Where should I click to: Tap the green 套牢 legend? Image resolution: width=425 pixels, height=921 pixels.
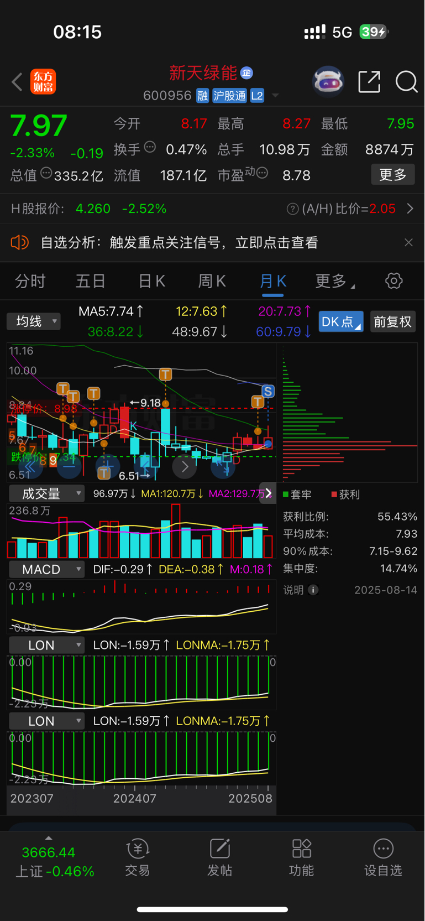[297, 495]
